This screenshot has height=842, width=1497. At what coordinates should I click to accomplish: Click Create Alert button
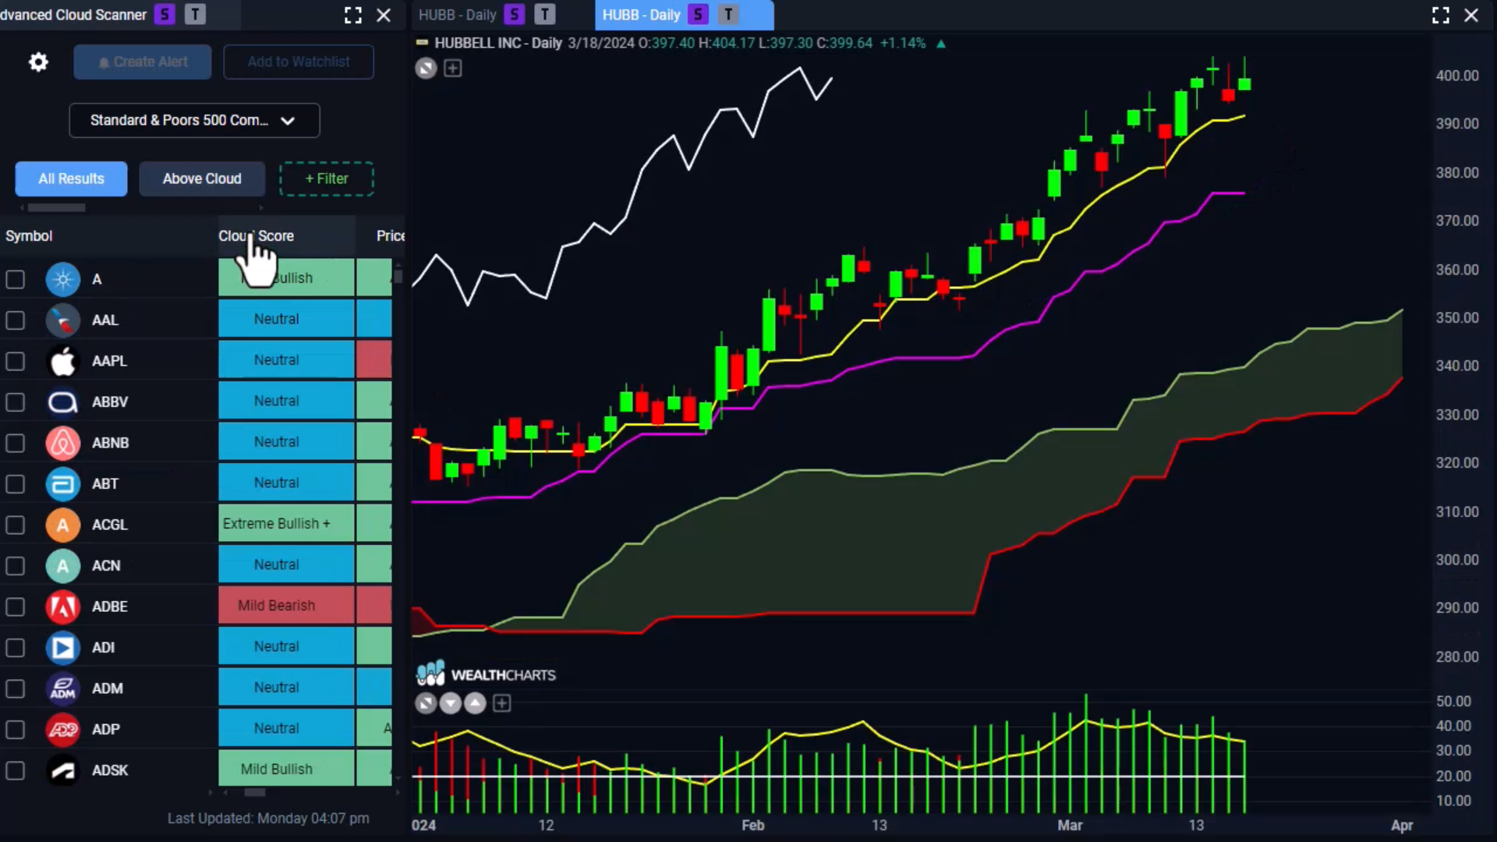point(143,62)
